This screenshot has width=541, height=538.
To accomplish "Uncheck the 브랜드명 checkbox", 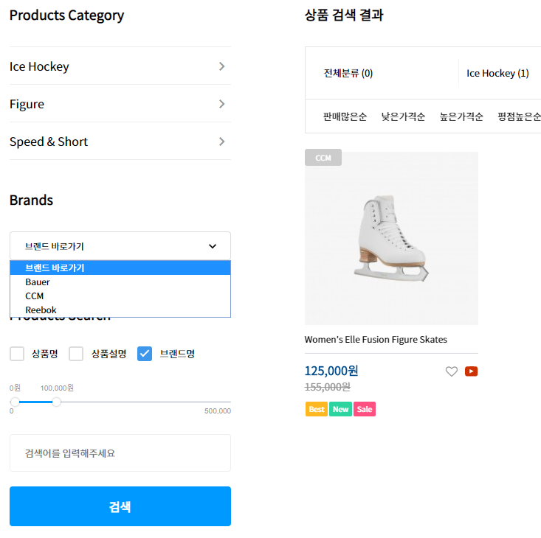I will point(145,354).
